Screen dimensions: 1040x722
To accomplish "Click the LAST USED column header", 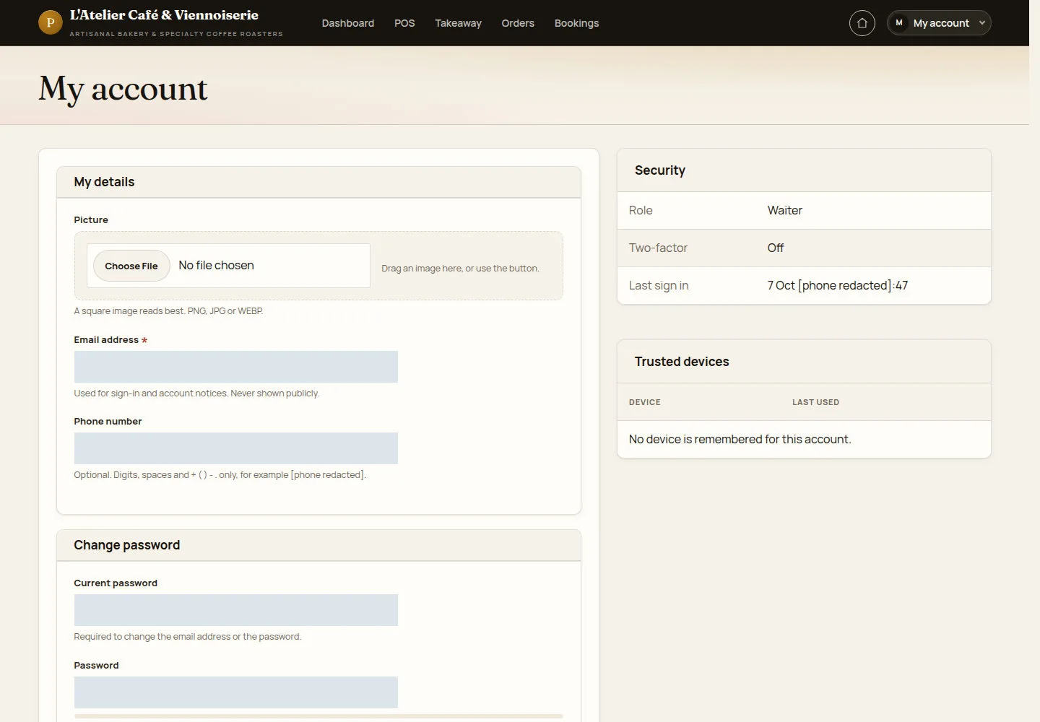I will [x=815, y=402].
